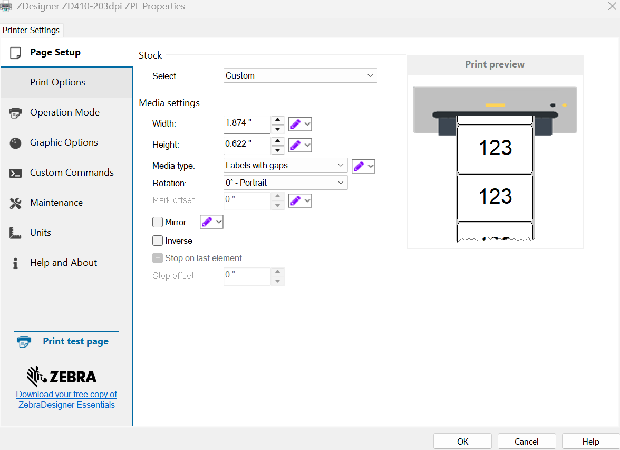Increase the Height value with up arrow

click(277, 140)
